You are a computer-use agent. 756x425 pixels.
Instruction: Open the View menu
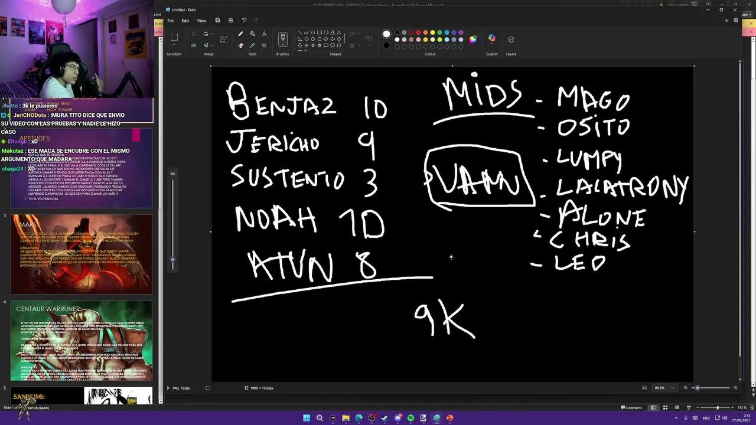click(x=201, y=21)
